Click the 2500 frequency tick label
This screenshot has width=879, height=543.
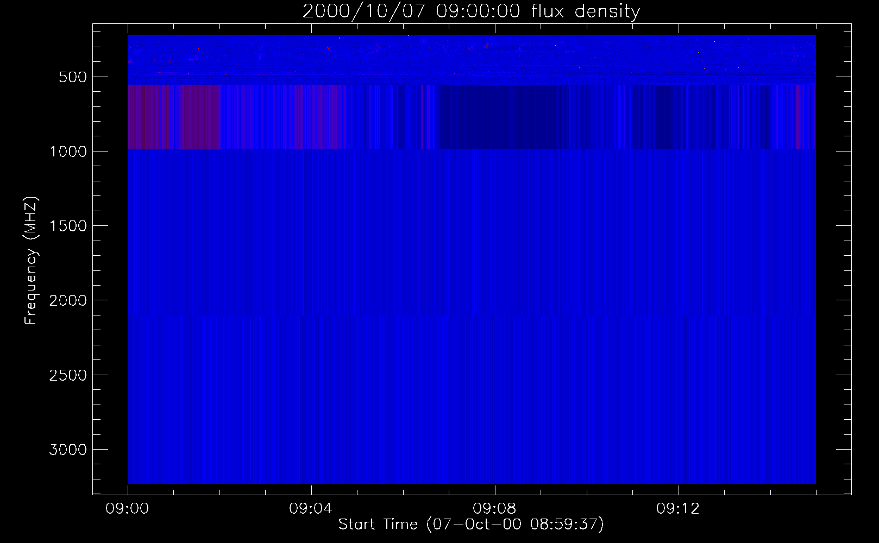(68, 375)
